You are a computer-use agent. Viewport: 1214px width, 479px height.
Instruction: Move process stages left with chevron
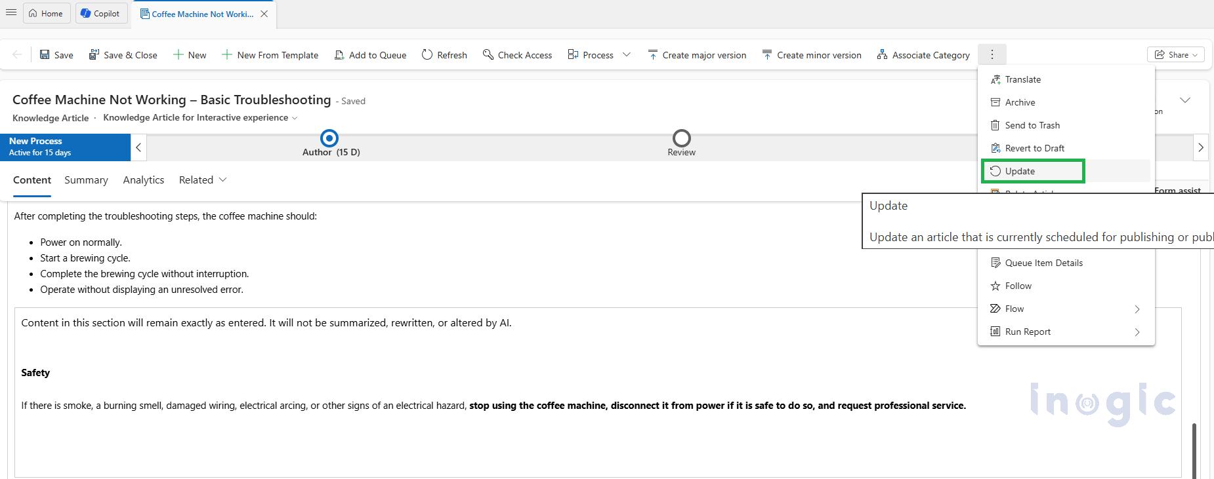click(138, 147)
